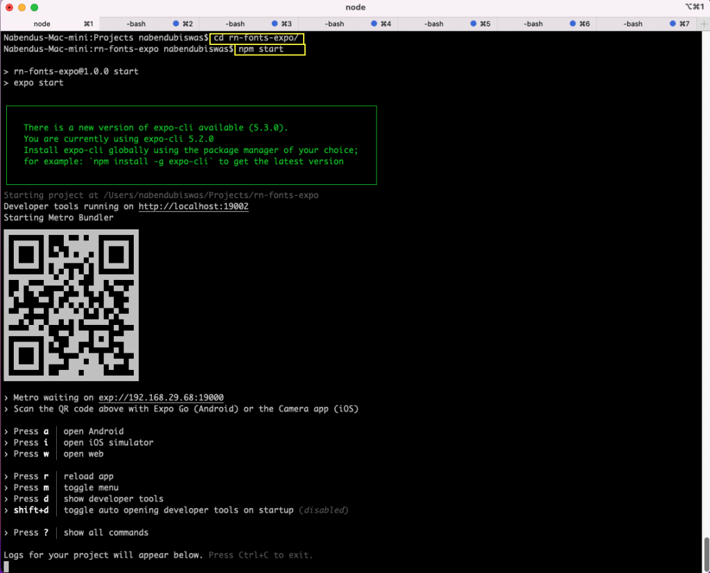
Task: Click the Expo QR code image
Action: tap(71, 305)
